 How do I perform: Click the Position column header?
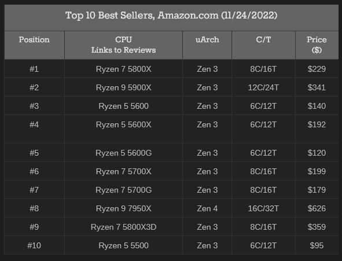[x=34, y=40]
